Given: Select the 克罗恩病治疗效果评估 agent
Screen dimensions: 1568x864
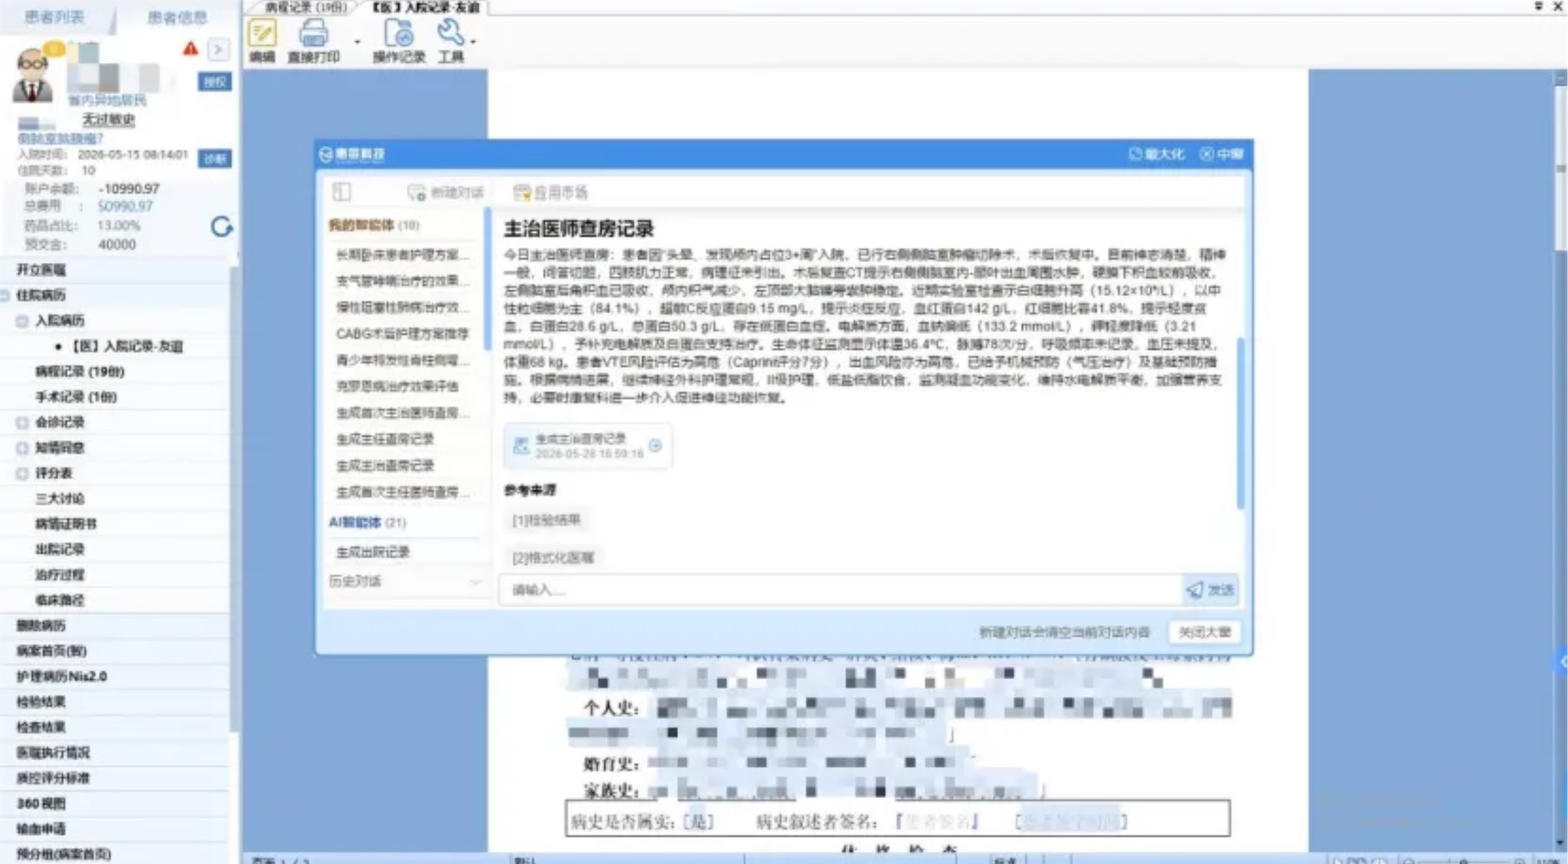Looking at the screenshot, I should tap(397, 386).
